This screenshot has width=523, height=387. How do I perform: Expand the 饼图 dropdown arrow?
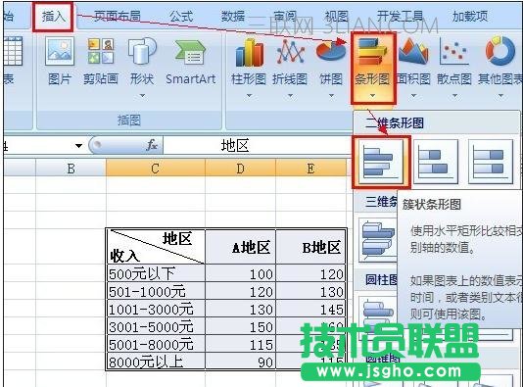click(331, 96)
